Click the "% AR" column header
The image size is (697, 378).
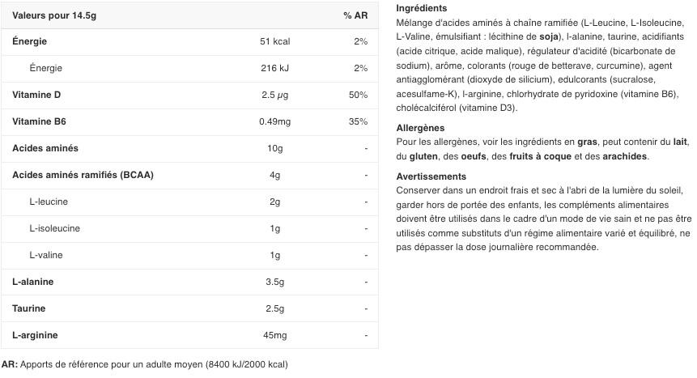pos(355,15)
